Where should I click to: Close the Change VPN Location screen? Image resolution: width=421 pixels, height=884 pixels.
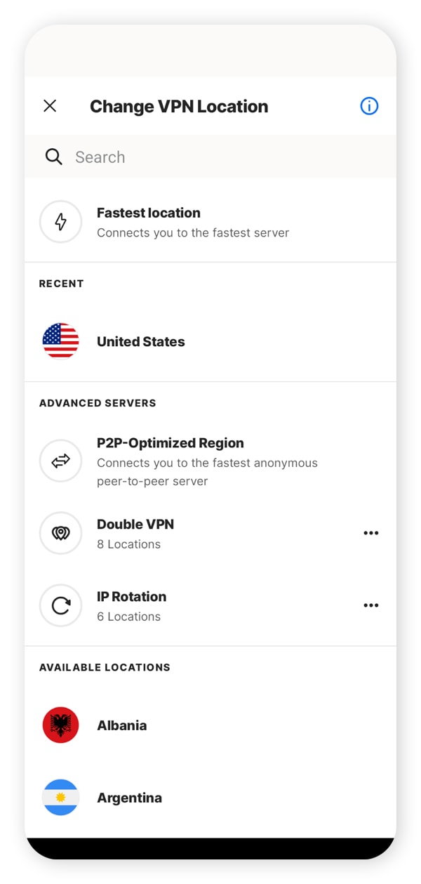pyautogui.click(x=50, y=105)
